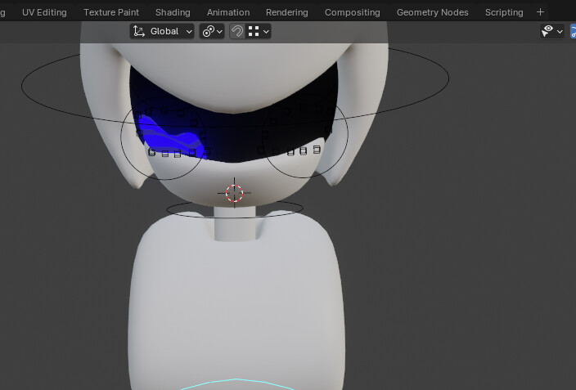The image size is (576, 390).
Task: Click the selectability and visibility eye icon
Action: click(x=547, y=31)
